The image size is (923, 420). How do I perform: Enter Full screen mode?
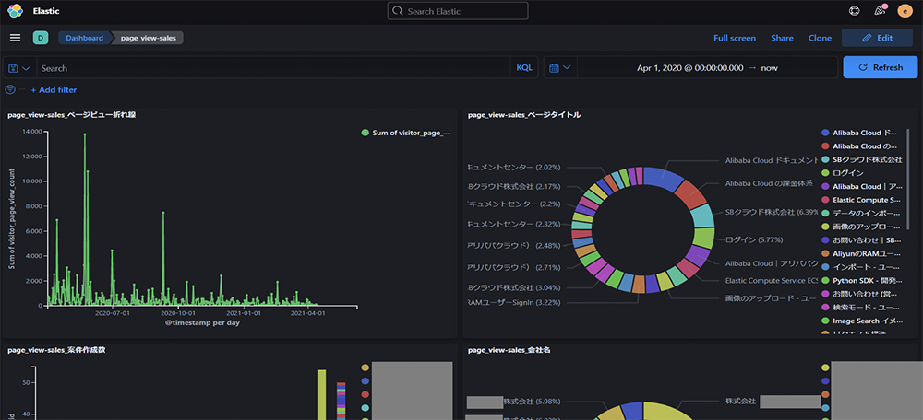point(735,38)
